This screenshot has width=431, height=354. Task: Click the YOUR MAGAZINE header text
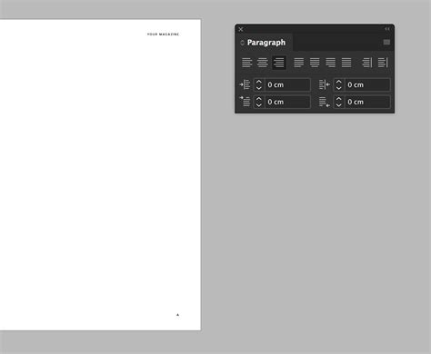(x=163, y=34)
